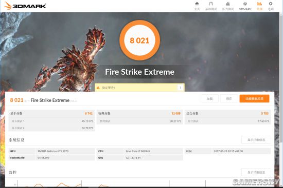
Task: Open Options via the gear icon
Action: pyautogui.click(x=271, y=4)
